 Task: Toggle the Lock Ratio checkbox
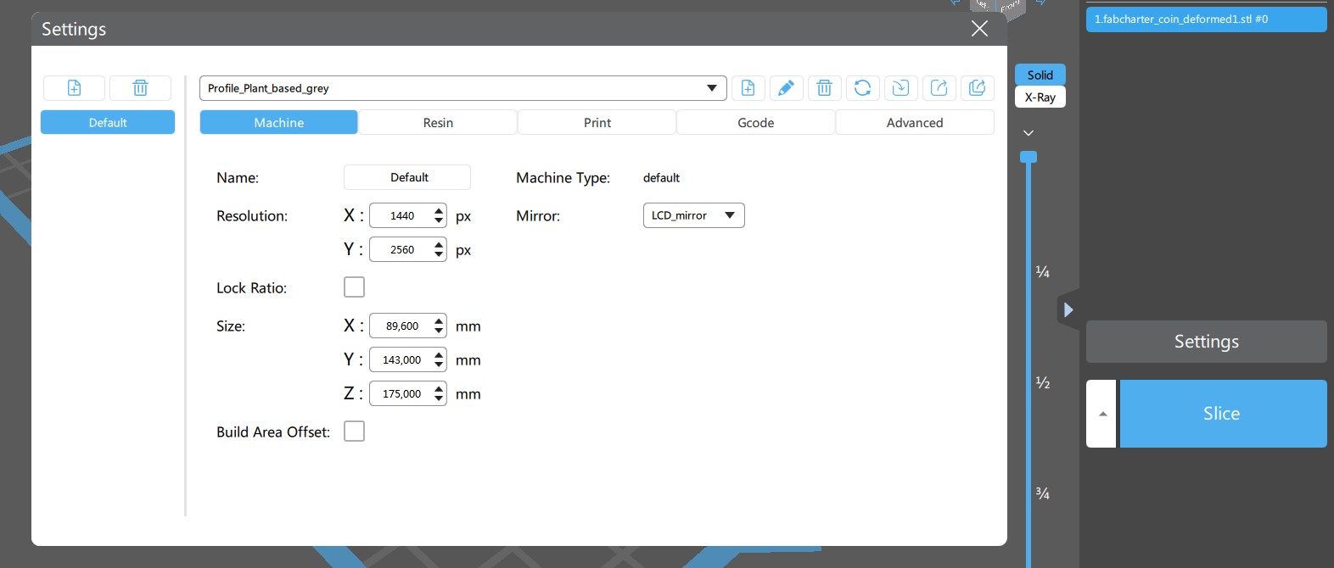(354, 287)
